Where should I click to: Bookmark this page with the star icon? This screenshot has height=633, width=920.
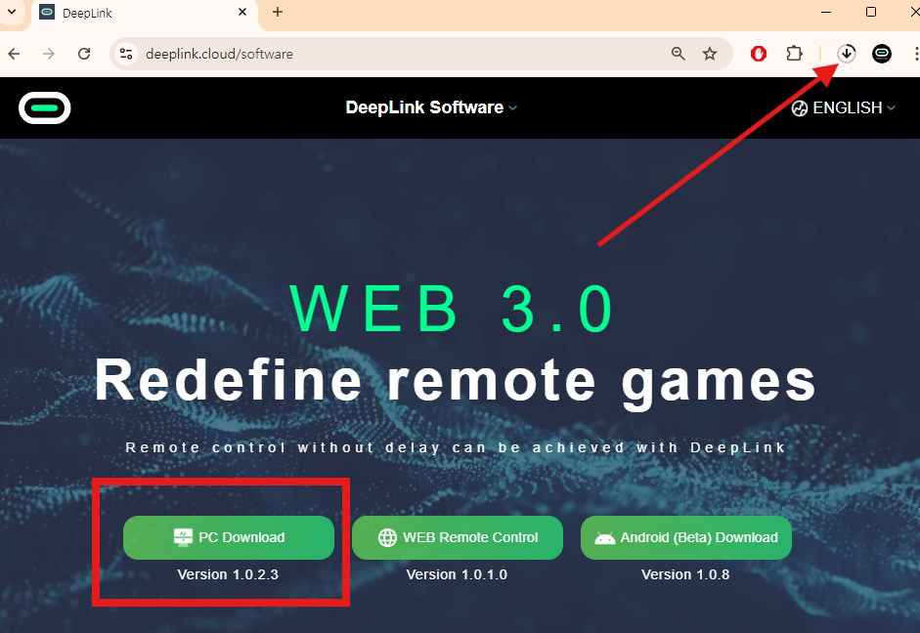710,54
